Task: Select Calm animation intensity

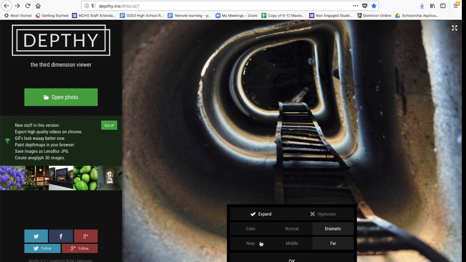Action: (x=250, y=229)
